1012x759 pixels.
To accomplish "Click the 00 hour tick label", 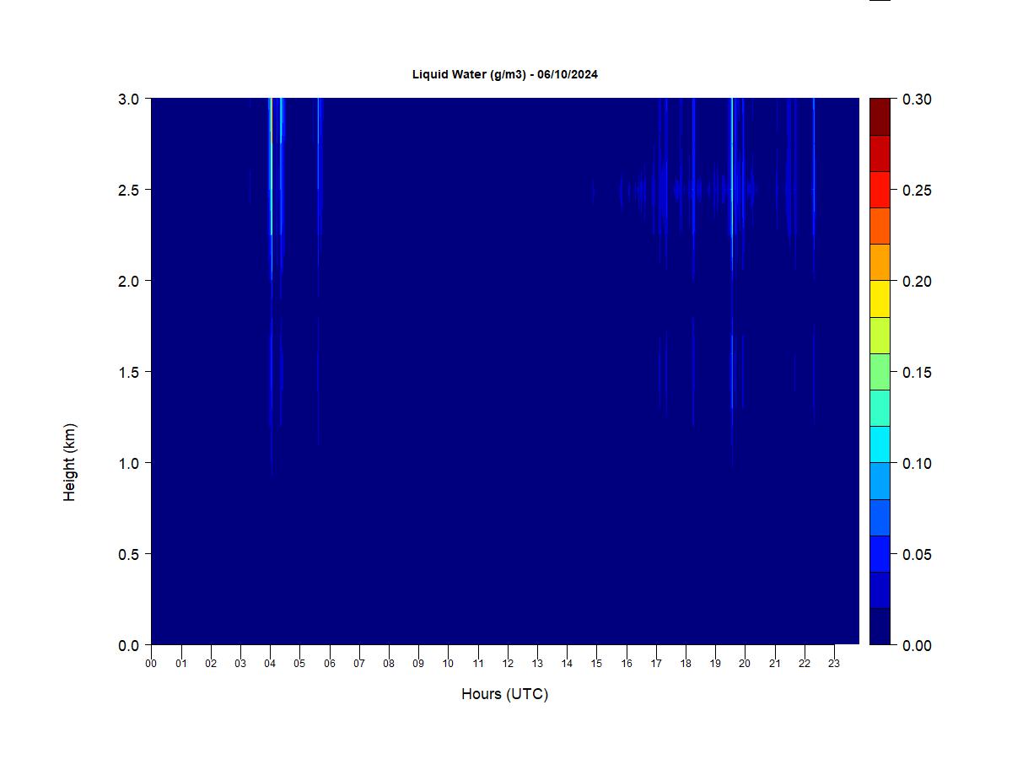I will [151, 664].
